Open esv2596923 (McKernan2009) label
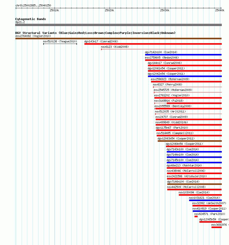This screenshot has height=245, width=229. click(170, 79)
